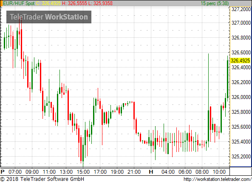The image size is (252, 183).
Task: Click the 11:00 time axis label
Action: click(x=49, y=172)
